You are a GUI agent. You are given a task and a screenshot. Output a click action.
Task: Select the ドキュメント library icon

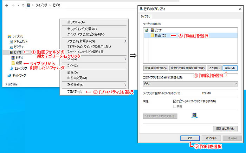point(11,41)
